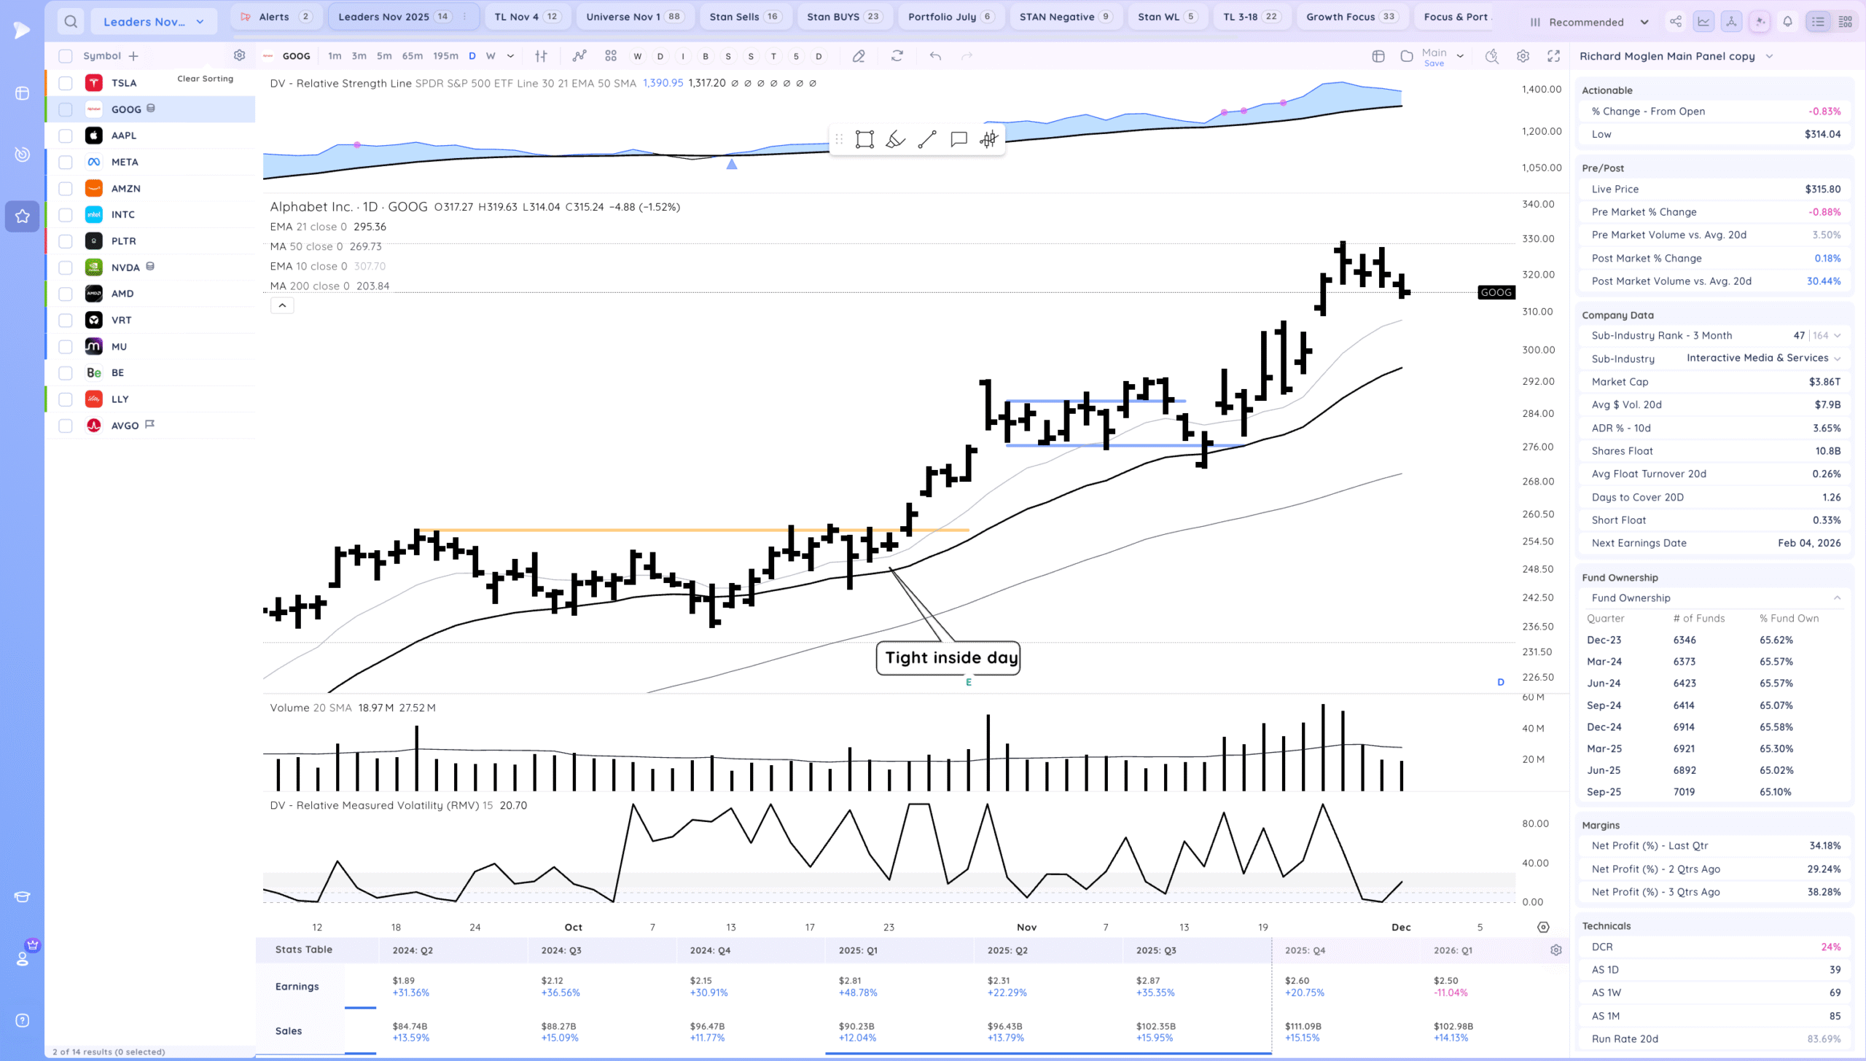
Task: Choose the comment annotation tool
Action: (x=959, y=140)
